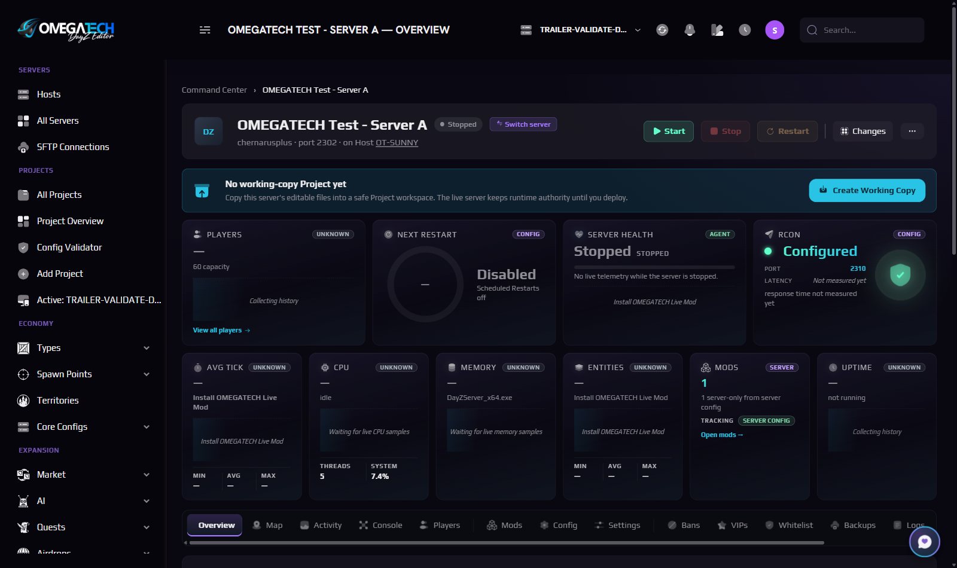957x568 pixels.
Task: Open View all players link
Action: click(221, 331)
